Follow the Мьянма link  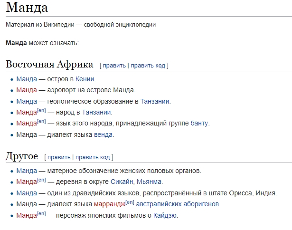click(x=149, y=182)
